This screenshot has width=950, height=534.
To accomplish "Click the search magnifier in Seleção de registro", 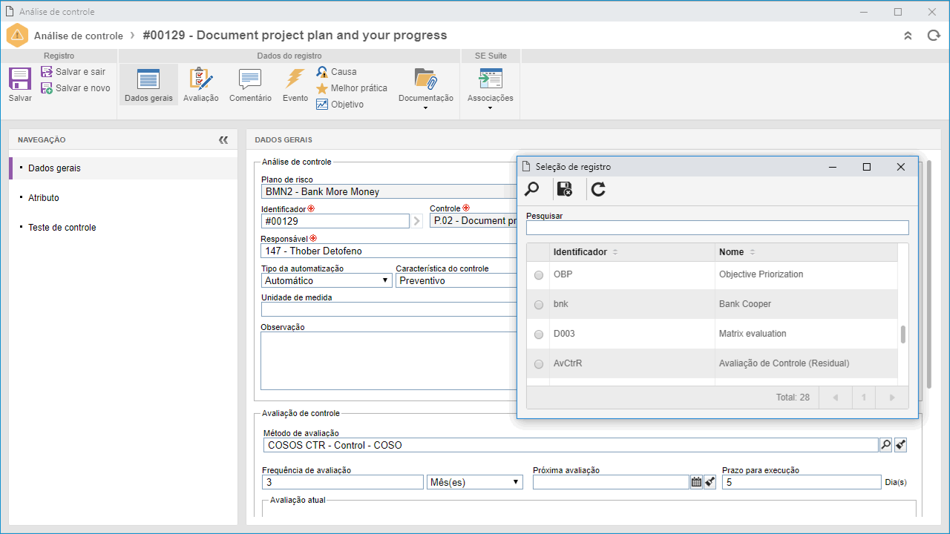I will point(531,189).
